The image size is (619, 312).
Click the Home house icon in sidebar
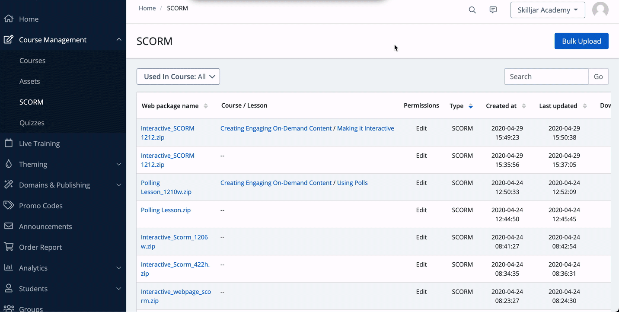tap(8, 19)
